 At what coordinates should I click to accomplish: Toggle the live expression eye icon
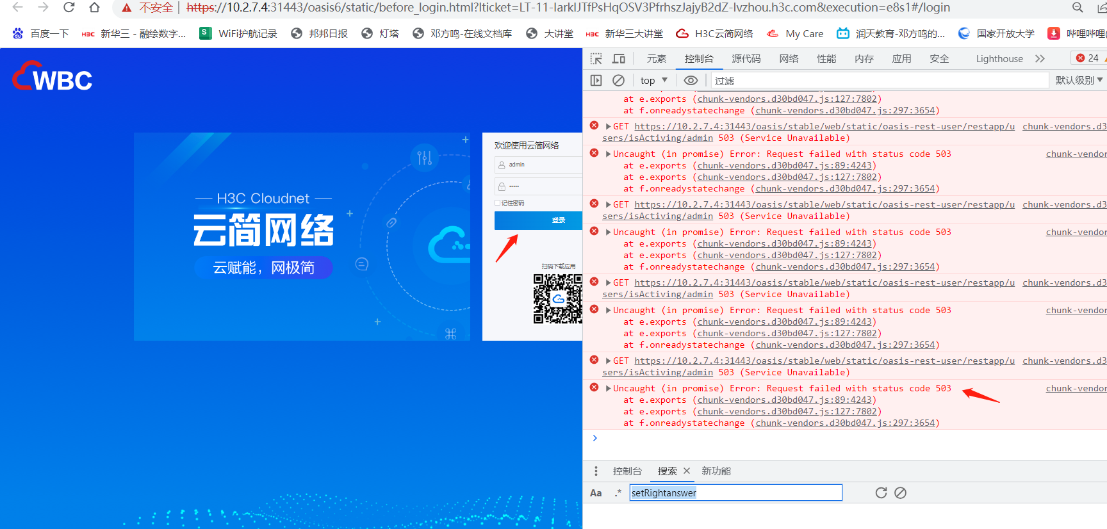coord(691,81)
